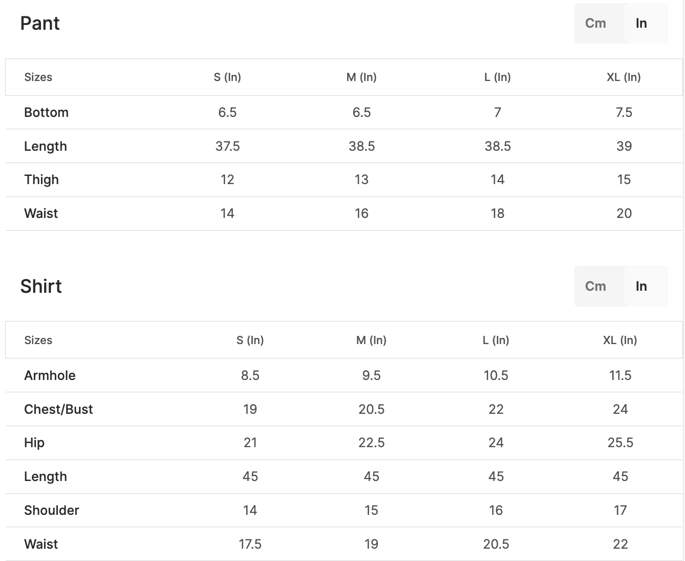Click the Shirt section heading
The height and width of the screenshot is (561, 685).
(41, 286)
